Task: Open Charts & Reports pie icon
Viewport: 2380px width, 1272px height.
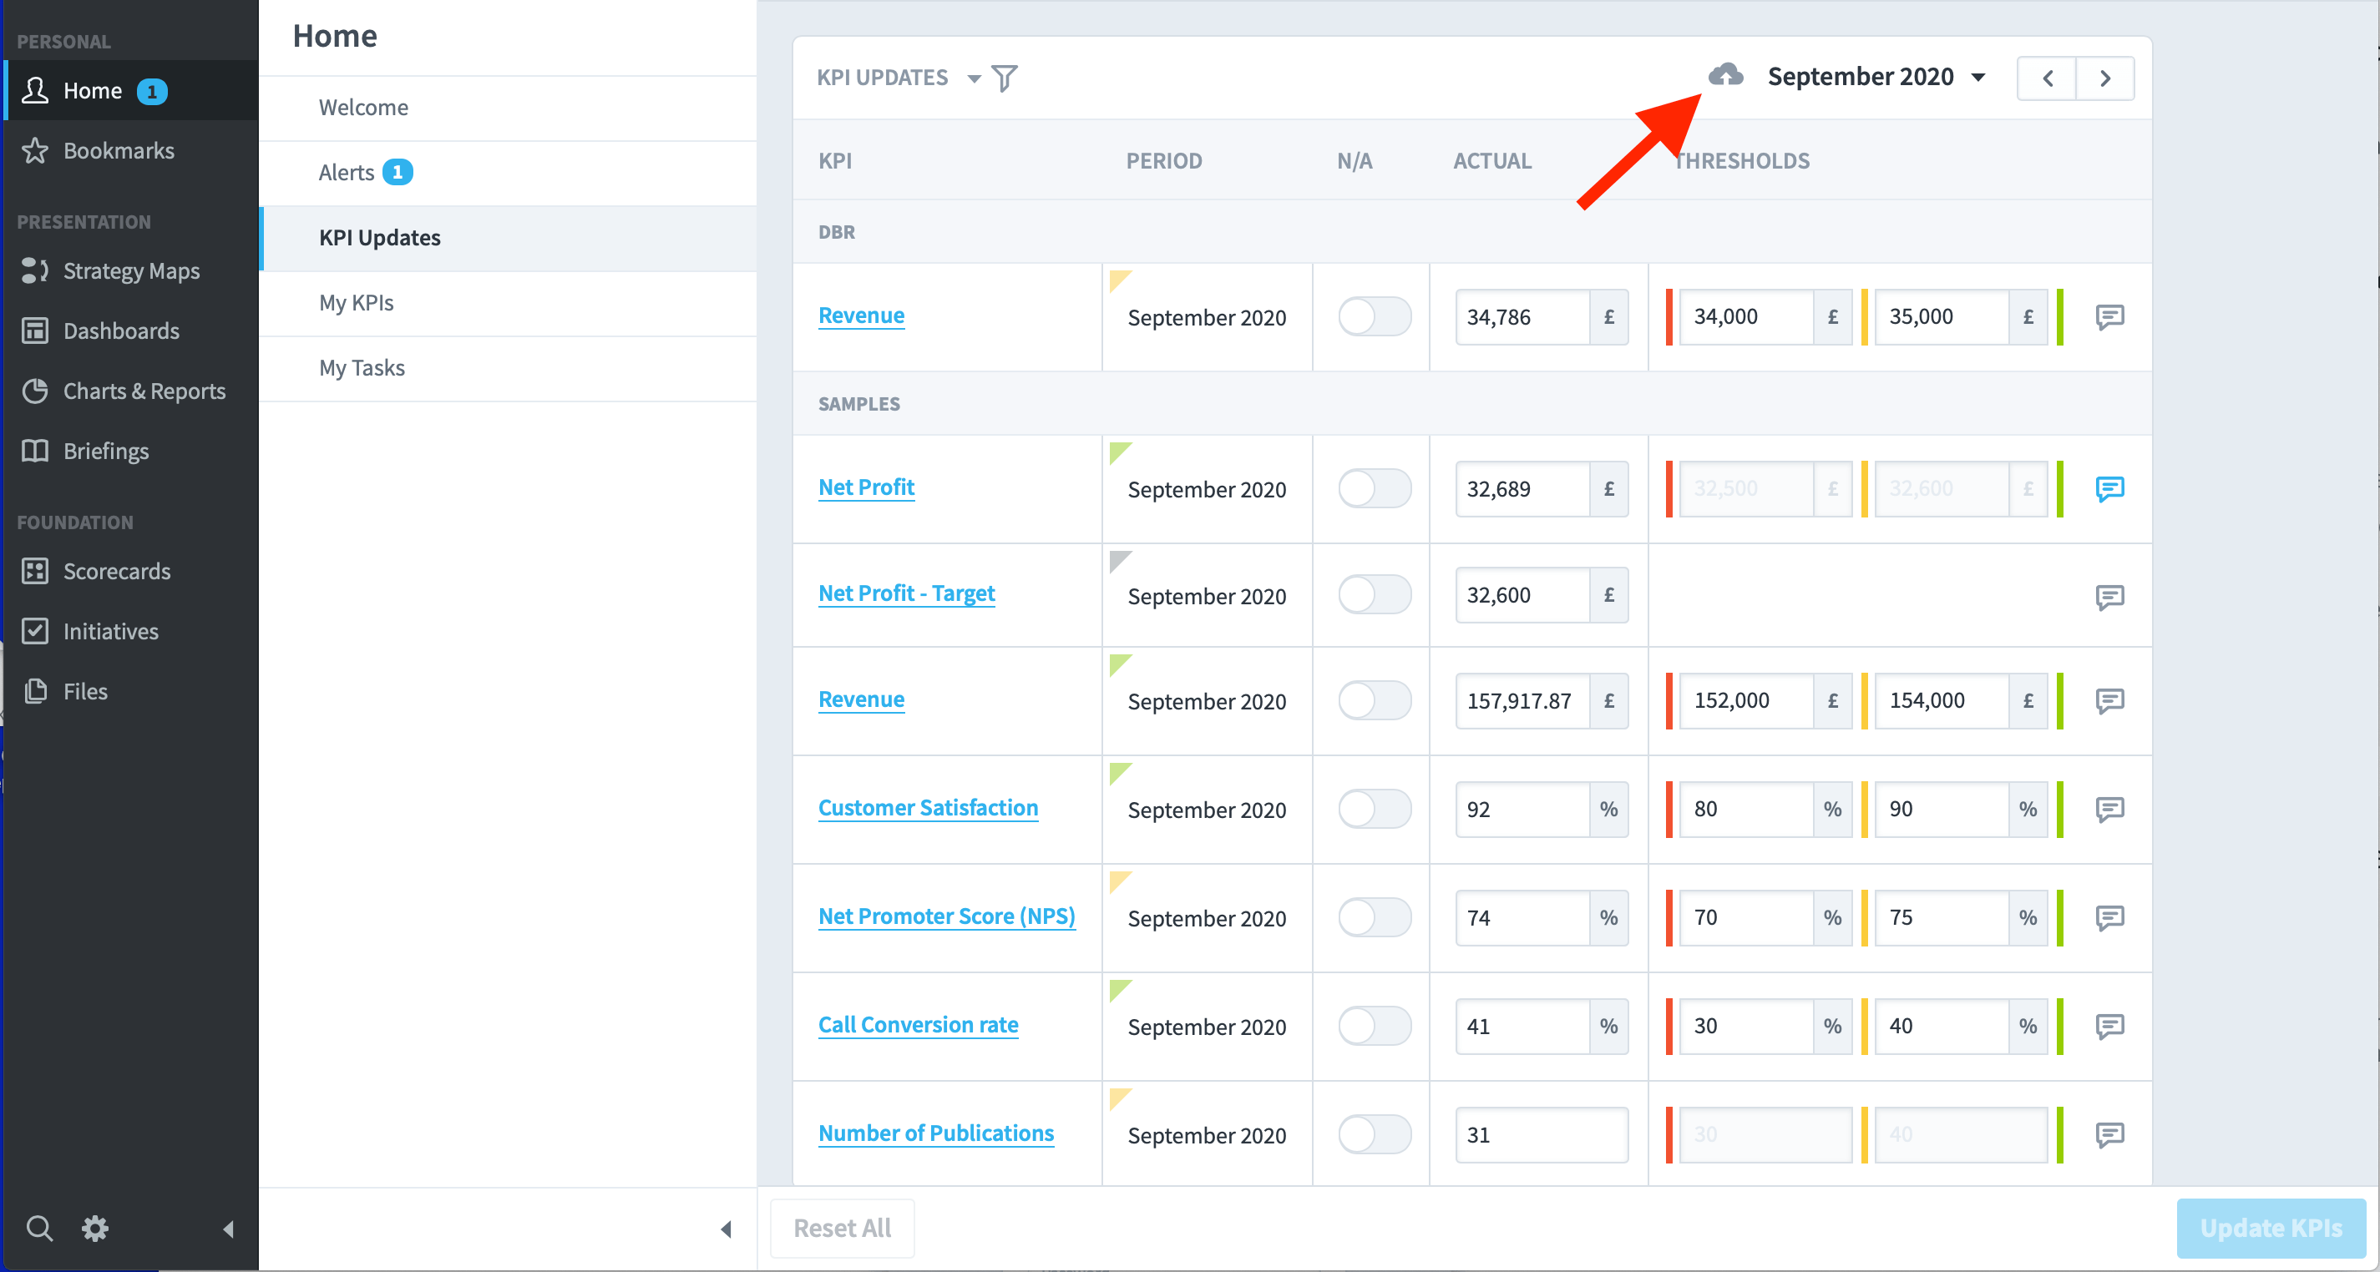Action: click(x=35, y=391)
